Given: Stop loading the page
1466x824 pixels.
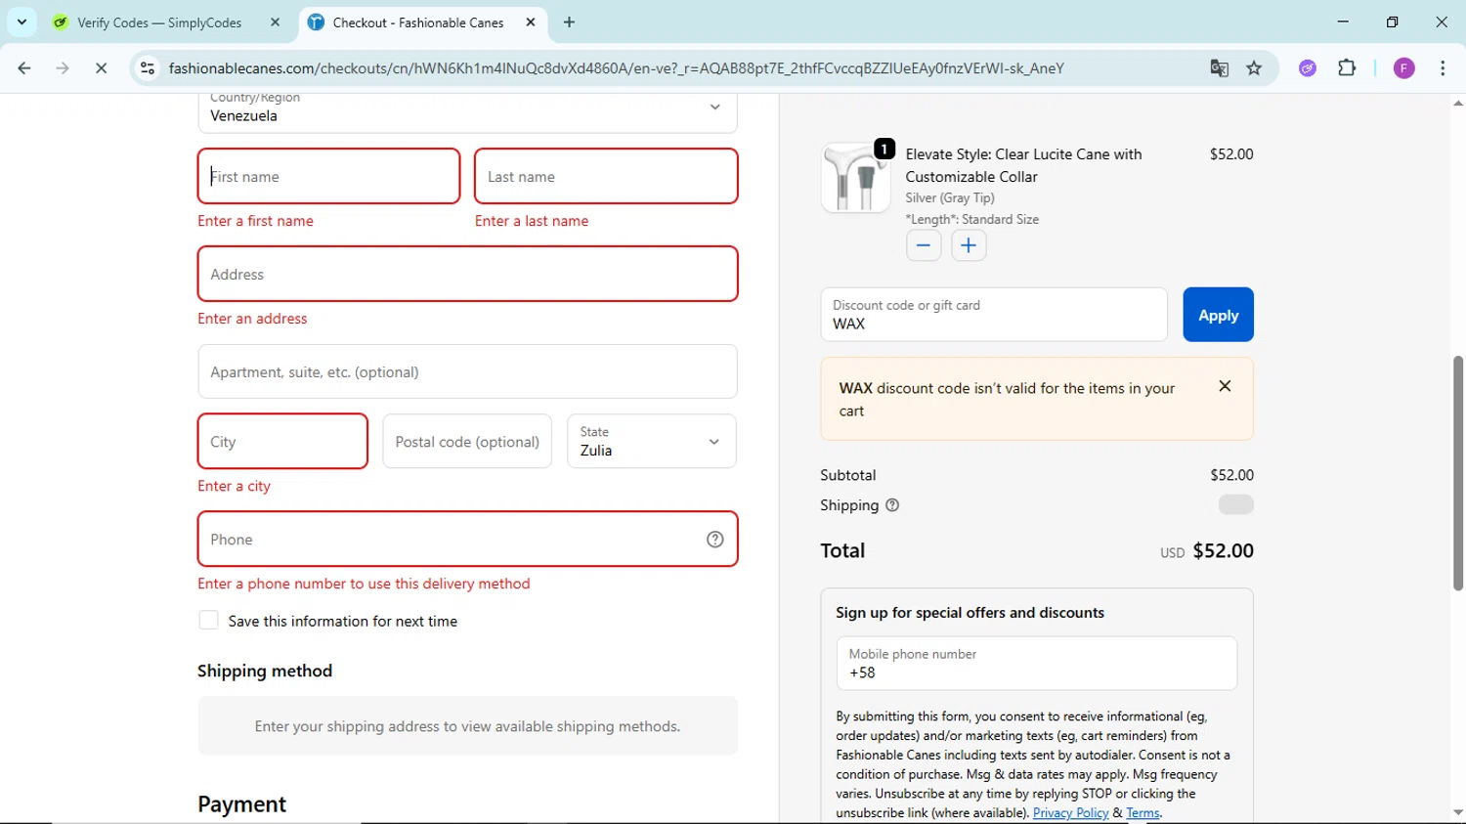Looking at the screenshot, I should point(101,68).
